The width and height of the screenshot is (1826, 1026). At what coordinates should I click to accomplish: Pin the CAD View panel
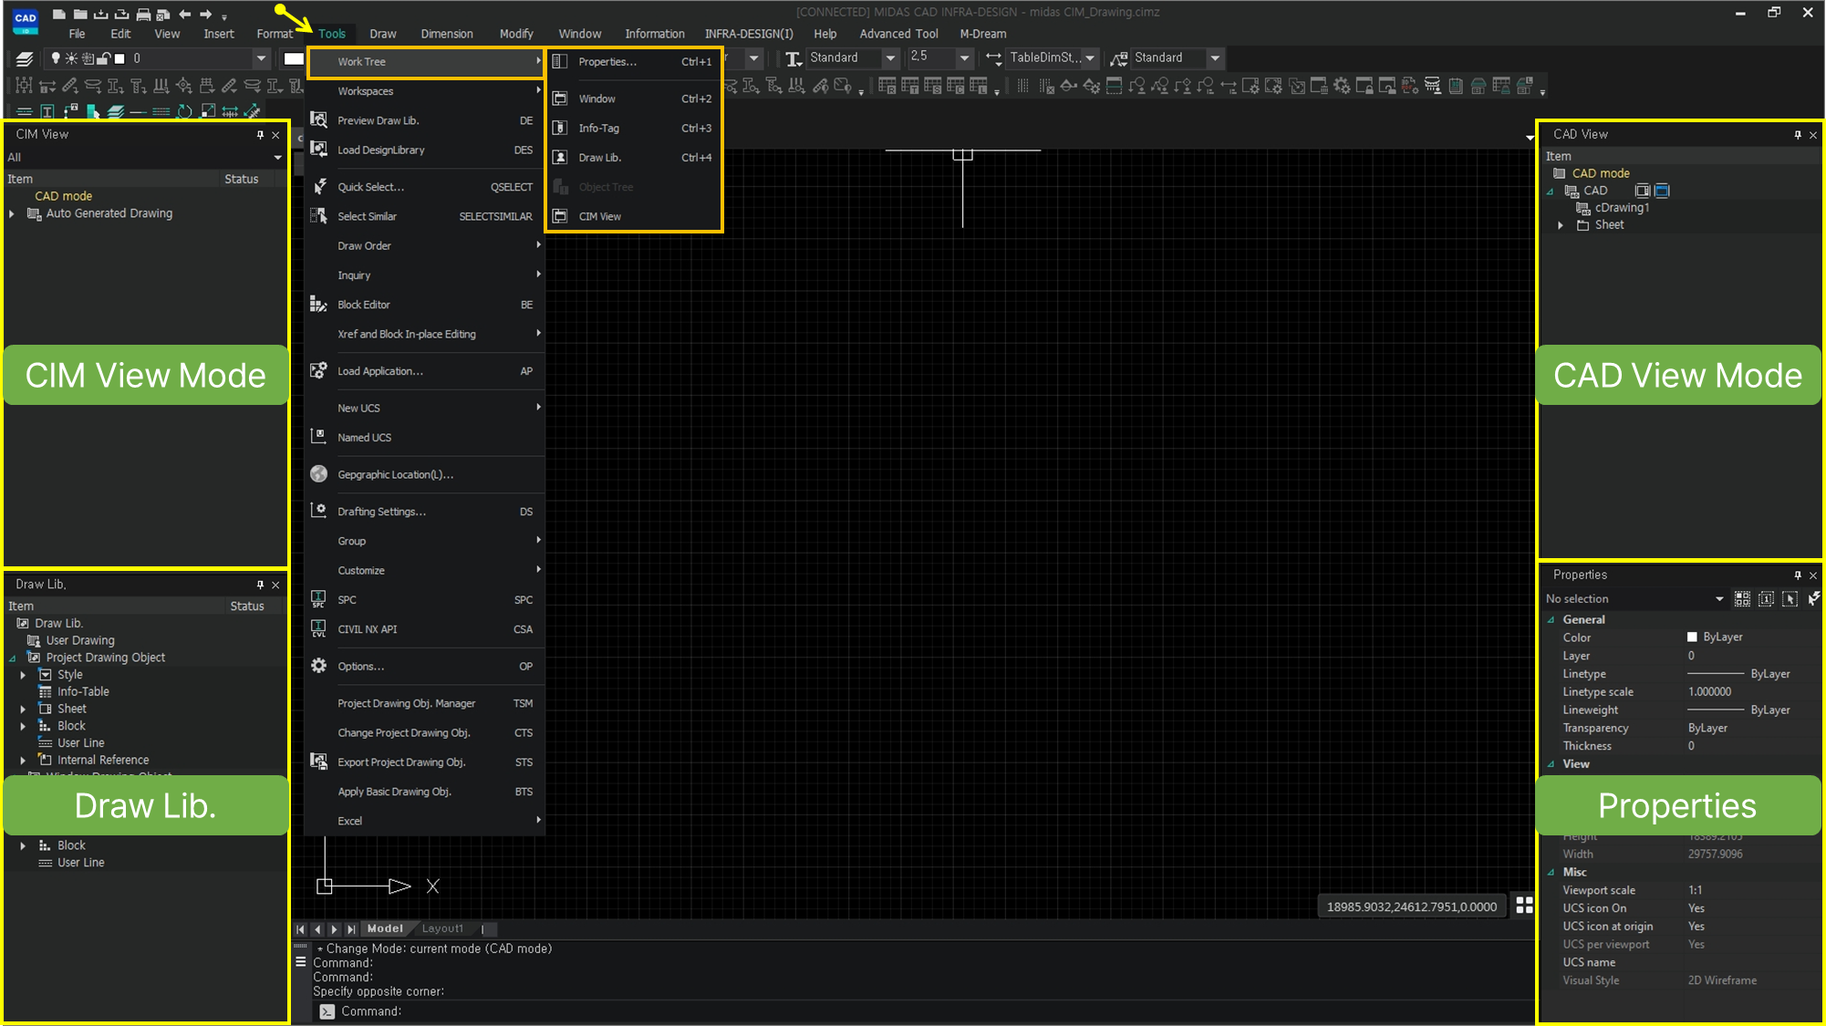click(1798, 134)
